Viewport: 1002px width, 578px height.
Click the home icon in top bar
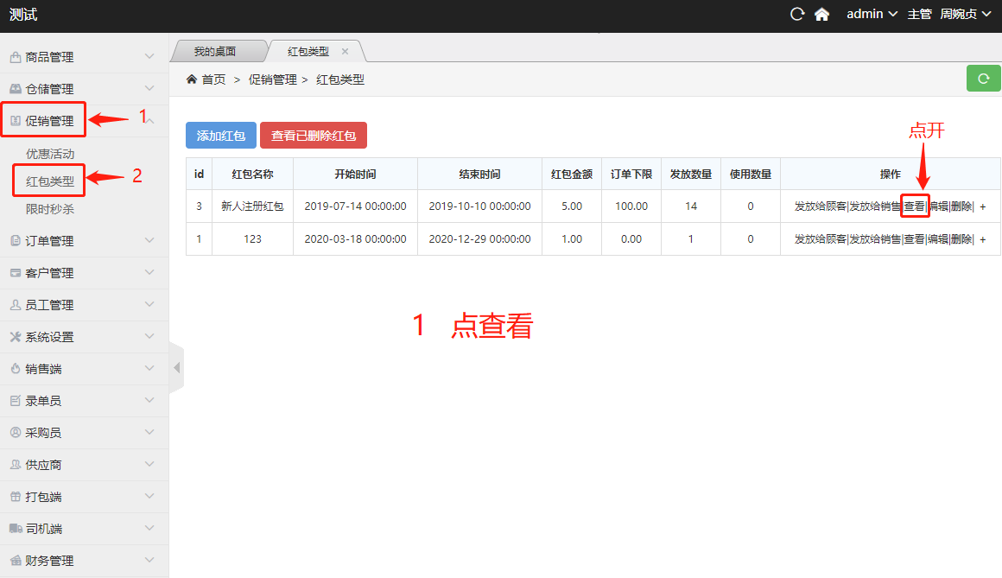pyautogui.click(x=821, y=15)
